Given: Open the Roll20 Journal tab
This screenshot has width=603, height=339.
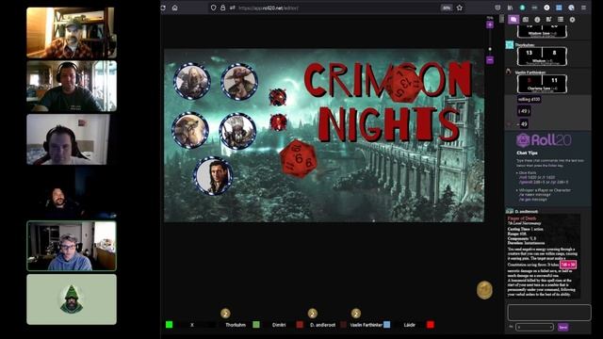Looking at the screenshot, I should pyautogui.click(x=537, y=20).
